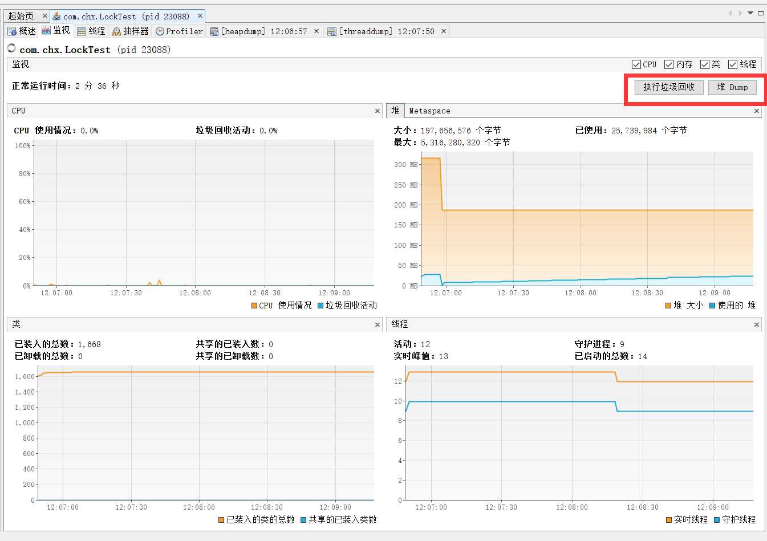Click the 堆 Dump button
The image size is (767, 541).
coord(732,87)
